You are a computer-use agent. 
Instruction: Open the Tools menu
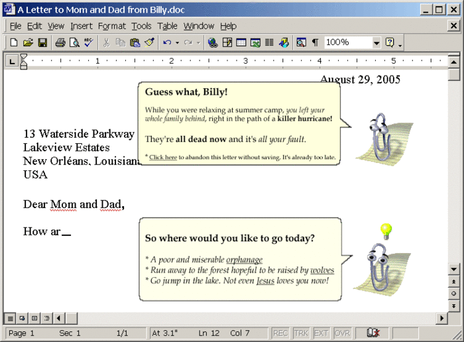[x=141, y=26]
